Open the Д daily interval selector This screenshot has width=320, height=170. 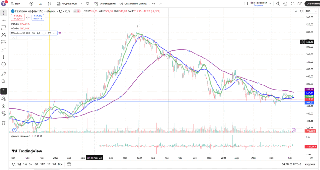[x=40, y=3]
